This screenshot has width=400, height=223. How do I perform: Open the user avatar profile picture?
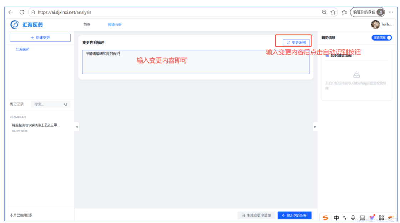pos(375,25)
